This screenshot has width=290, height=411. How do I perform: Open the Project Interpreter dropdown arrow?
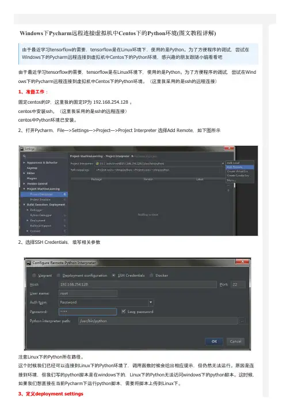click(223, 163)
